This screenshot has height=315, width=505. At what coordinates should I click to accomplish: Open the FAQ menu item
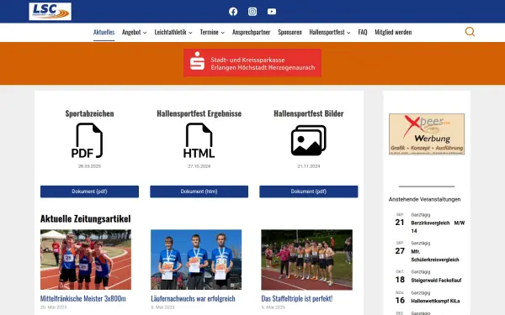pyautogui.click(x=363, y=32)
